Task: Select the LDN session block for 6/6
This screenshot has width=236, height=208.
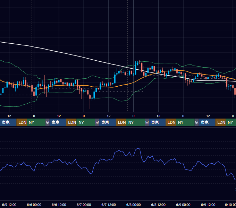Action: click(71, 122)
